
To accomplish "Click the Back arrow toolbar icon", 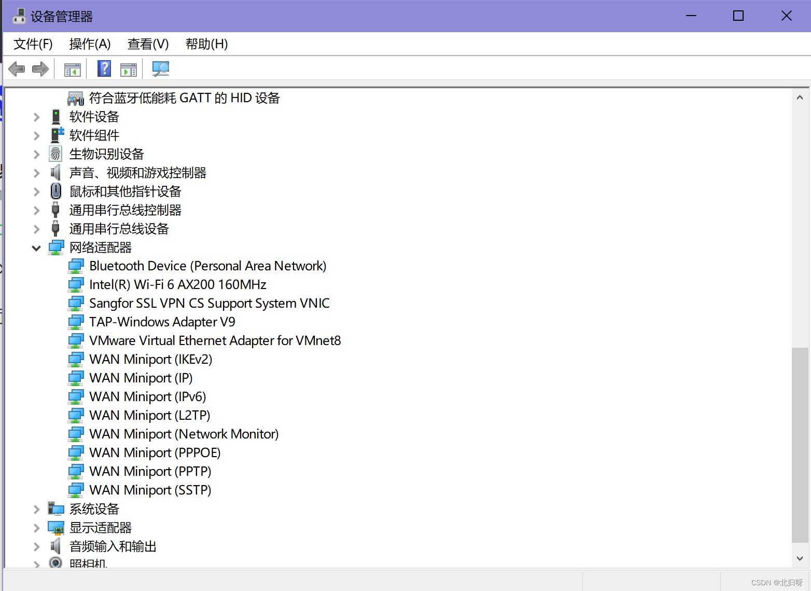I will [x=17, y=68].
